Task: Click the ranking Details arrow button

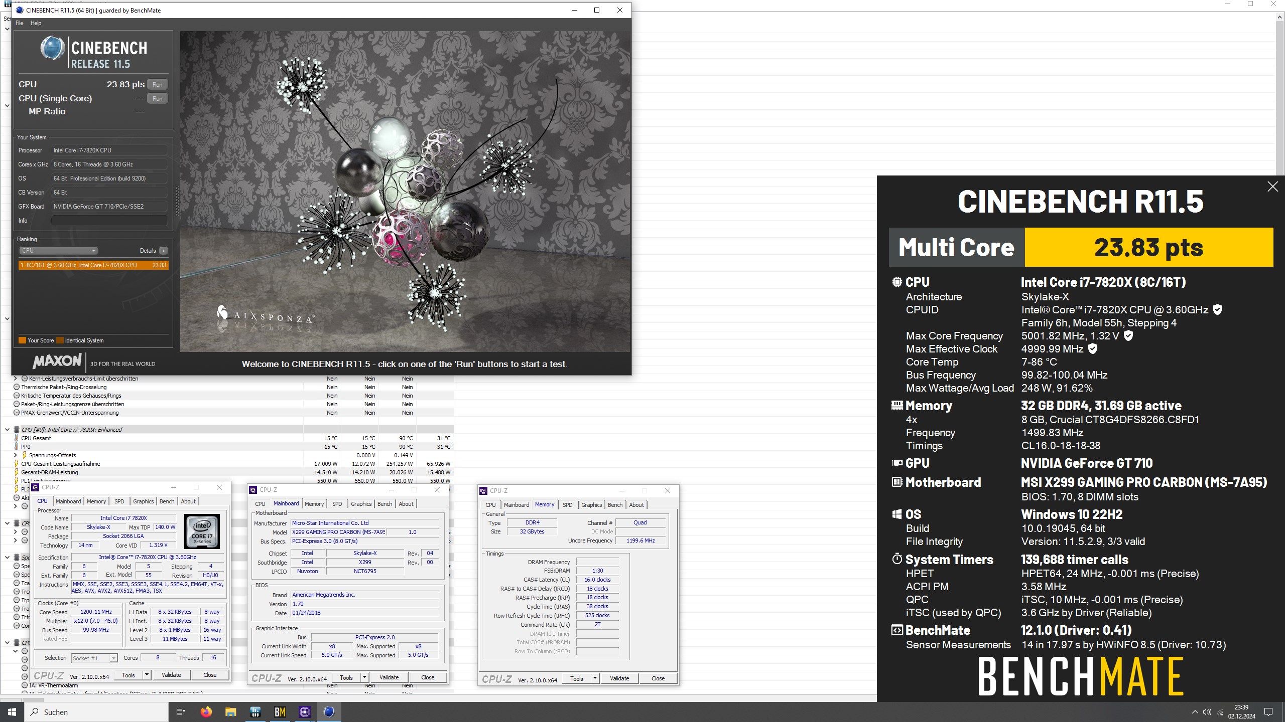Action: tap(163, 251)
